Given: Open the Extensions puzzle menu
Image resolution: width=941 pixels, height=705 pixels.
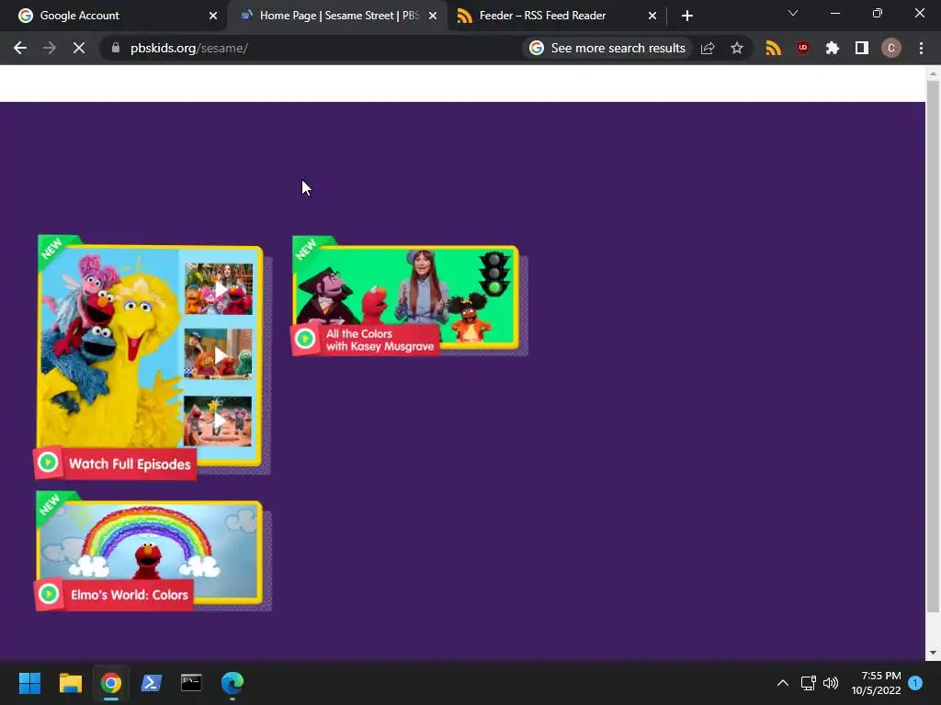Looking at the screenshot, I should [833, 48].
